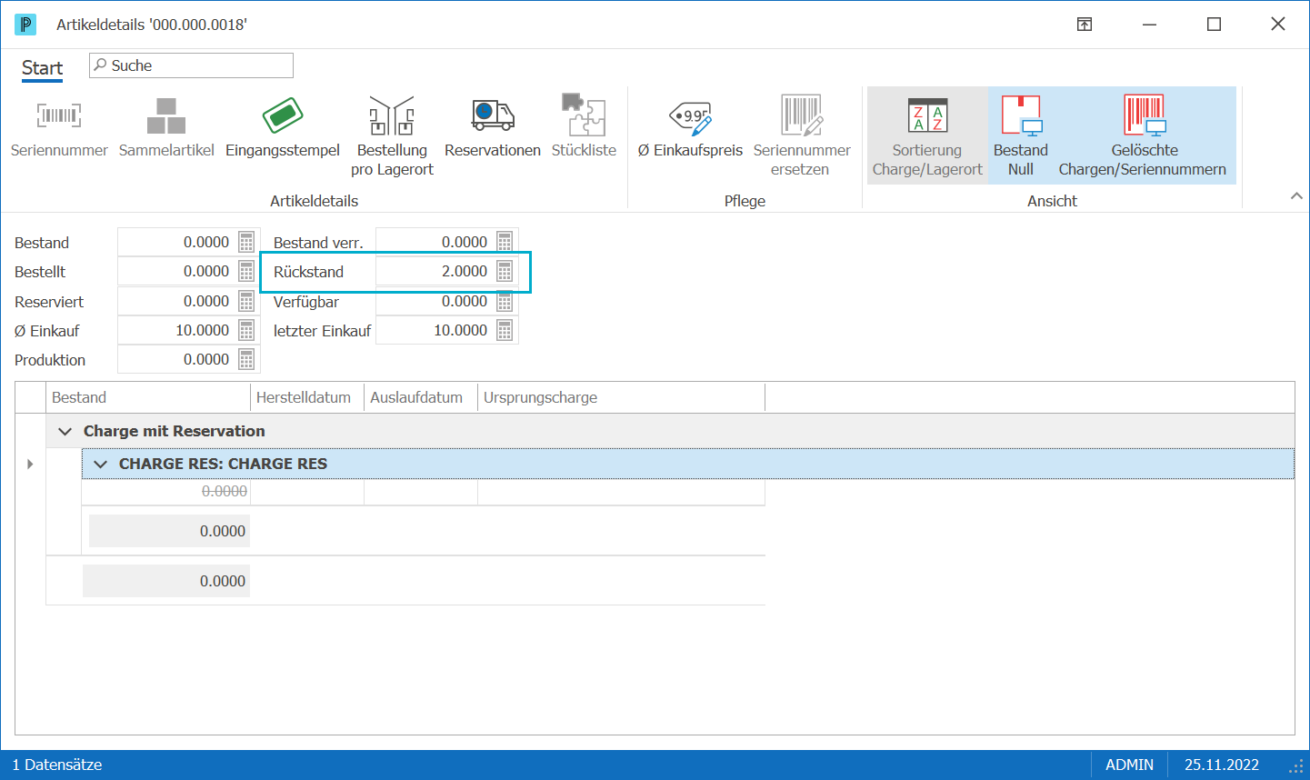Click the Rückstand value 2.0000
Image resolution: width=1310 pixels, height=780 pixels.
pyautogui.click(x=465, y=271)
